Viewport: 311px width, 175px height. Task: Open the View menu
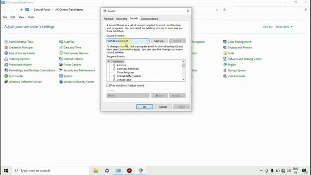21,17
